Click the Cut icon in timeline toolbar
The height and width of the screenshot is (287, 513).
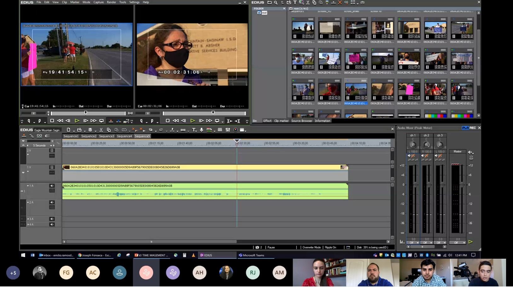pyautogui.click(x=101, y=130)
